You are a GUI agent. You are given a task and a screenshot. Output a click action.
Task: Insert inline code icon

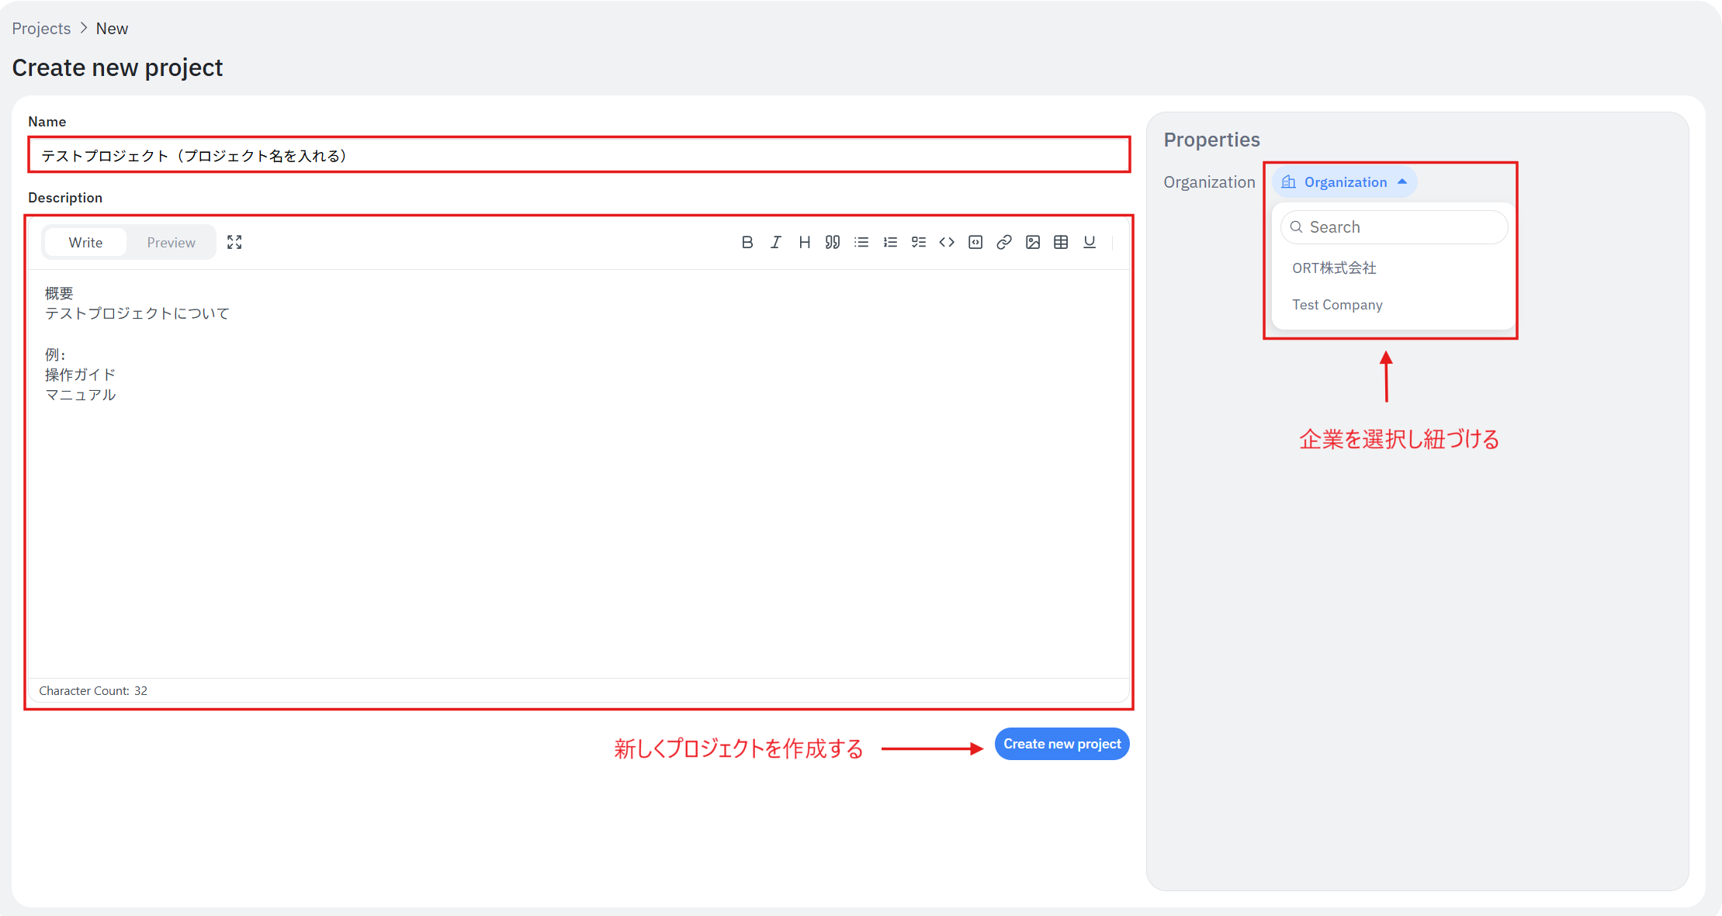(x=947, y=242)
